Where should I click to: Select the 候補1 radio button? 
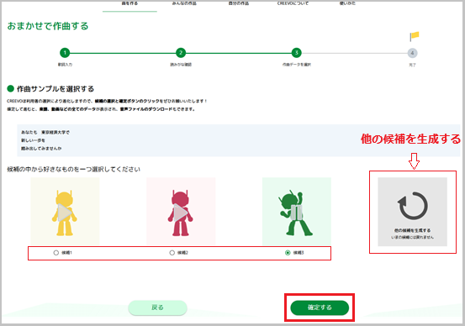(56, 253)
